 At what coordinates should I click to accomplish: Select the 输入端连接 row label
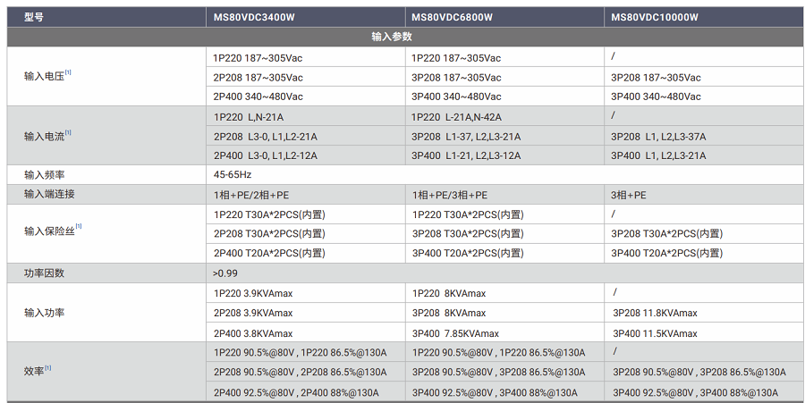[49, 195]
